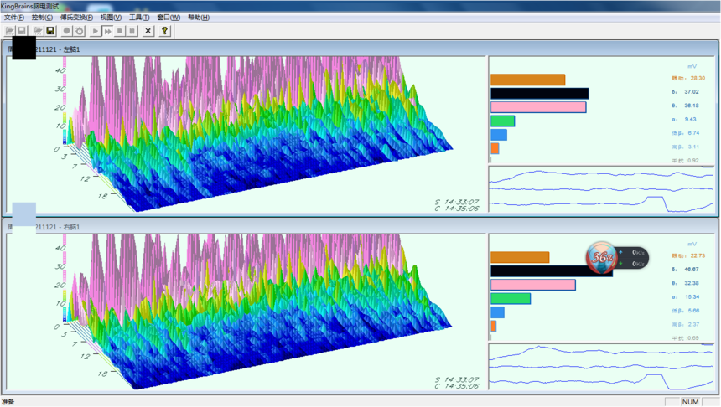This screenshot has width=721, height=407.
Task: Click the blue low-beta bar in 左脑1
Action: [499, 135]
